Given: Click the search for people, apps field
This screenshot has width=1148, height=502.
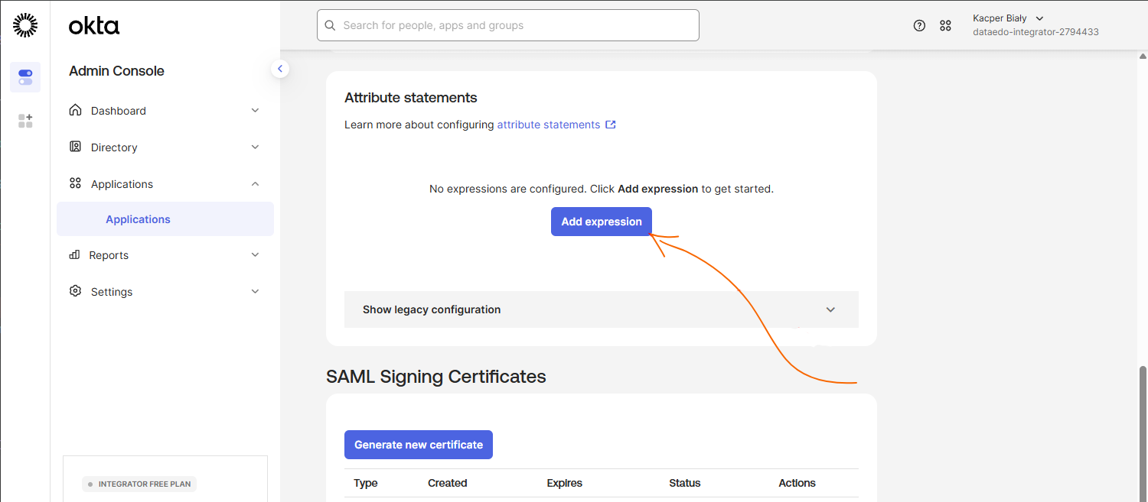Looking at the screenshot, I should (x=508, y=25).
